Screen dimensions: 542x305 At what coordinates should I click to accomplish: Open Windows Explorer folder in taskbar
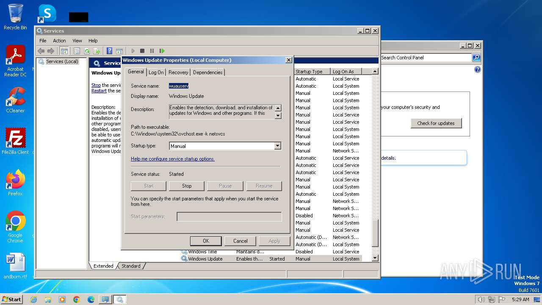tap(48, 299)
